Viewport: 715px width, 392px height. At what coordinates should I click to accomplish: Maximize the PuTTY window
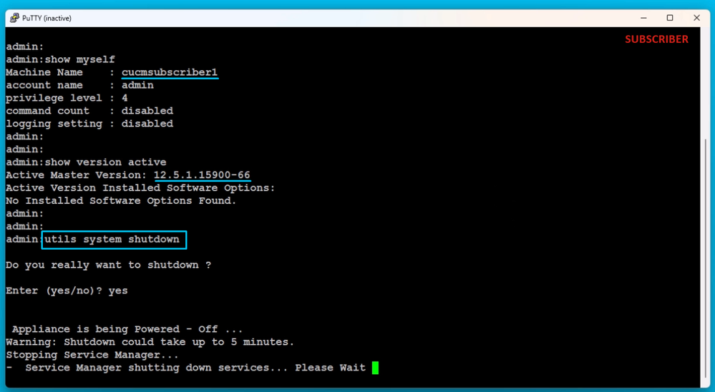(670, 18)
